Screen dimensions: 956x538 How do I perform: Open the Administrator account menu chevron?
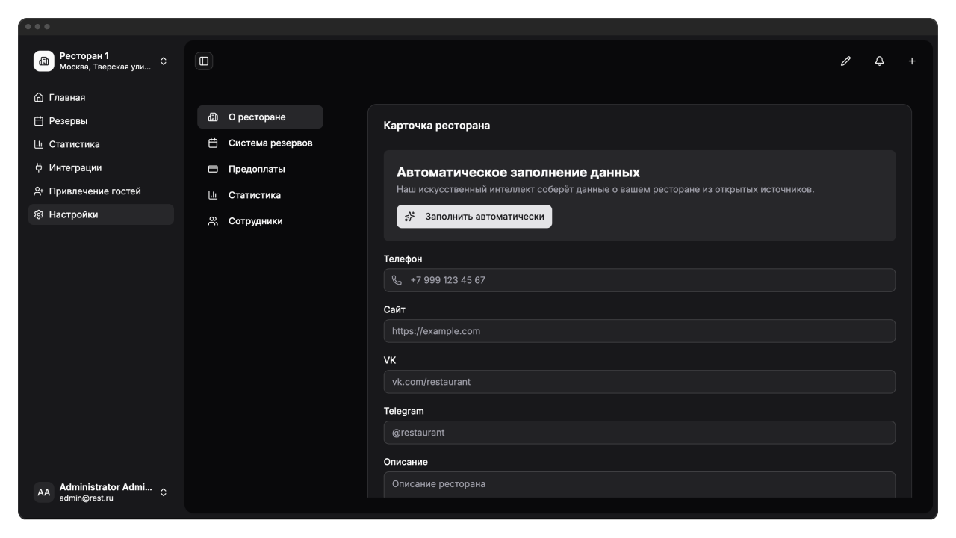[164, 492]
